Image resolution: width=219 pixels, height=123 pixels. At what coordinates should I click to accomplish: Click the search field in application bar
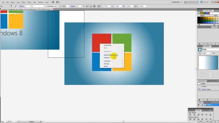191,2
